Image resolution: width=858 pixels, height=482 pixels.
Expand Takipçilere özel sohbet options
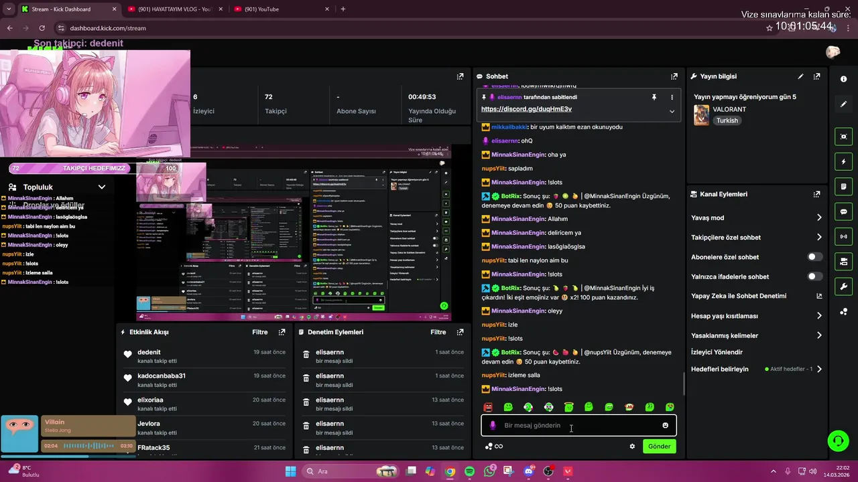click(819, 237)
